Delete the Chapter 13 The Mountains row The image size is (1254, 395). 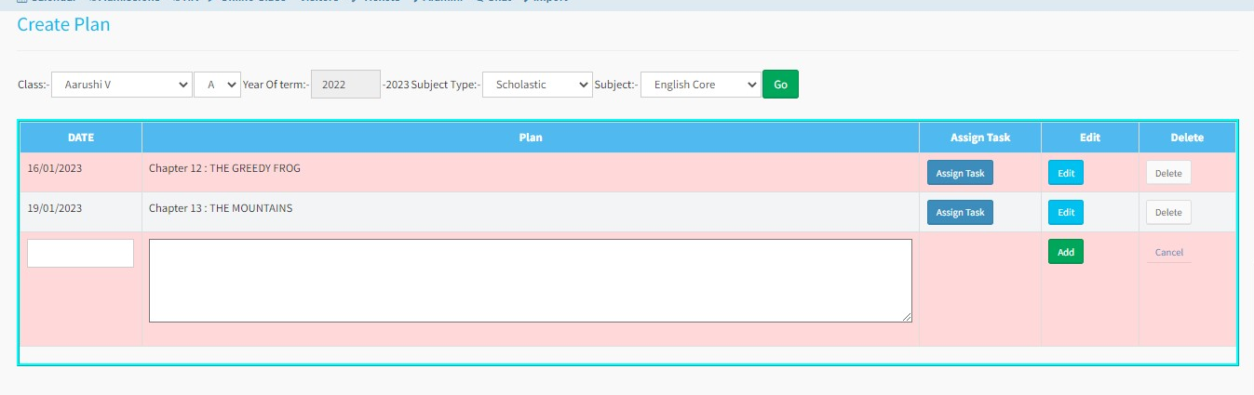(1168, 213)
